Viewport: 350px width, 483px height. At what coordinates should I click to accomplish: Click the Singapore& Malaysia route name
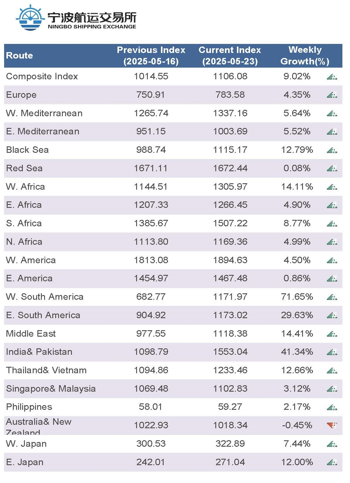[x=51, y=389]
